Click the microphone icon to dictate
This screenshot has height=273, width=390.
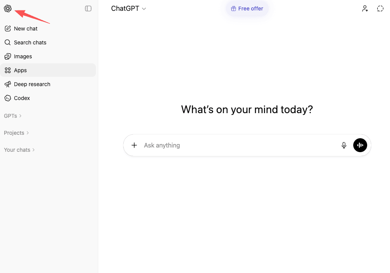344,145
